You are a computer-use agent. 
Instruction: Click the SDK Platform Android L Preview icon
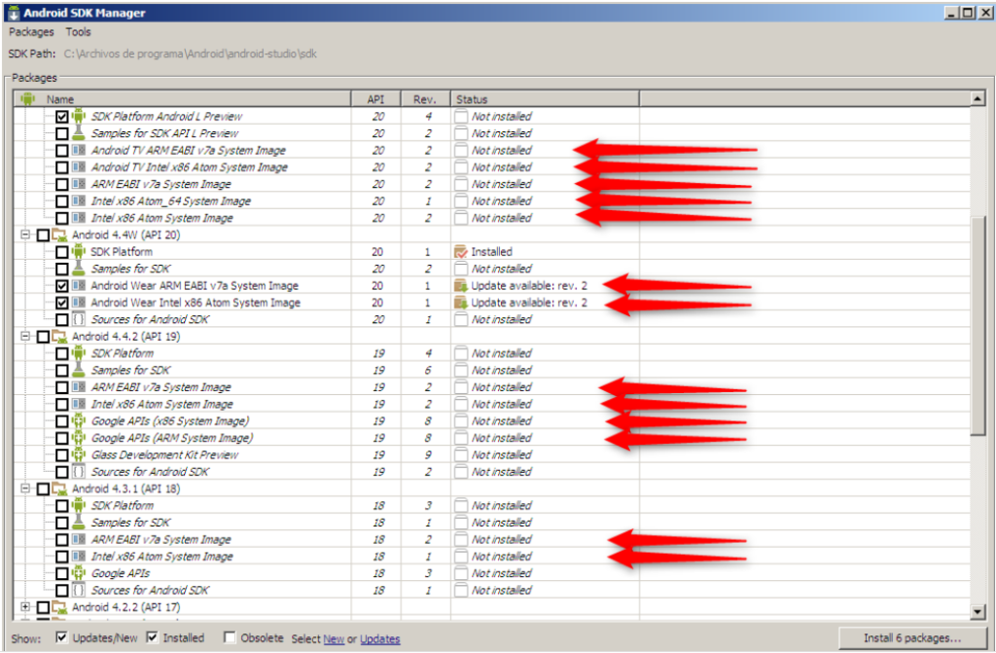(x=78, y=116)
